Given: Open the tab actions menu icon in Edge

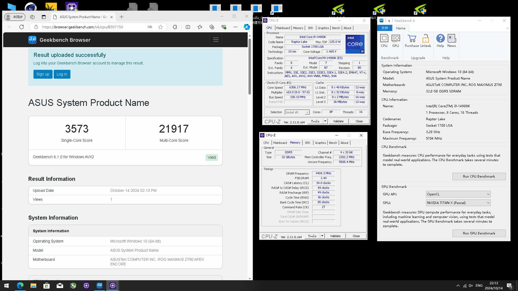Looking at the screenshot, I should (x=44, y=17).
